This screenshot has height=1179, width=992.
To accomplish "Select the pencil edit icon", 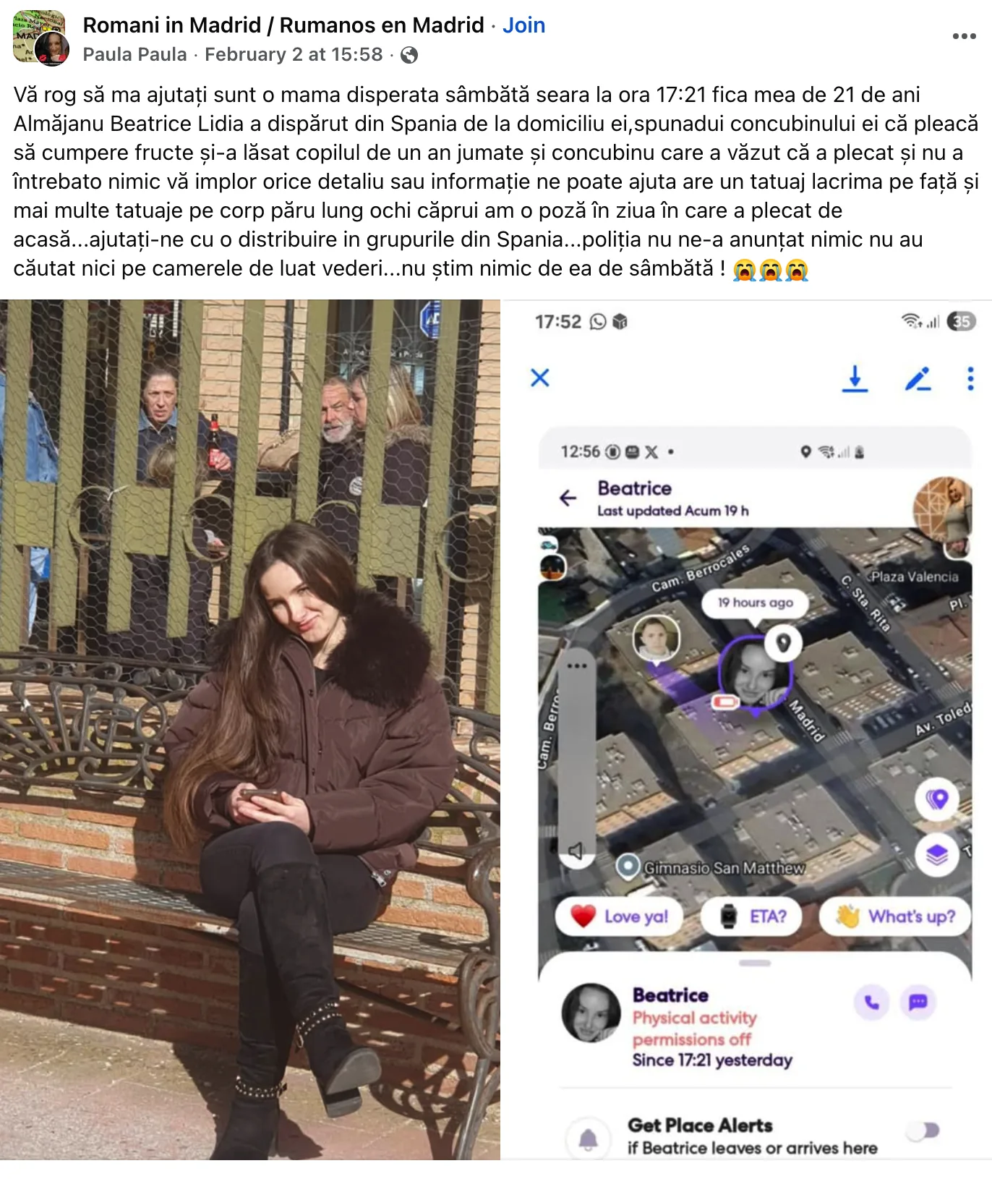I will click(x=918, y=378).
